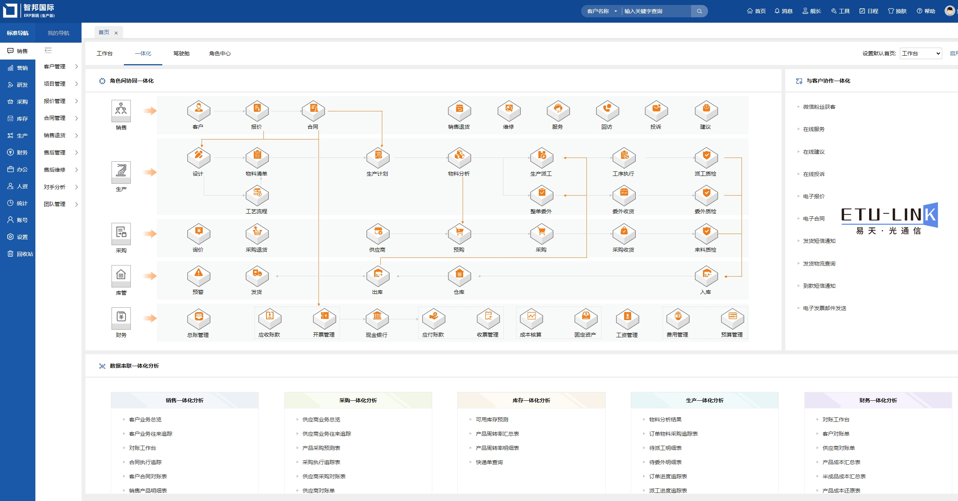Viewport: 958px width, 501px height.
Task: Select 财务 in left sidebar menu
Action: (18, 153)
